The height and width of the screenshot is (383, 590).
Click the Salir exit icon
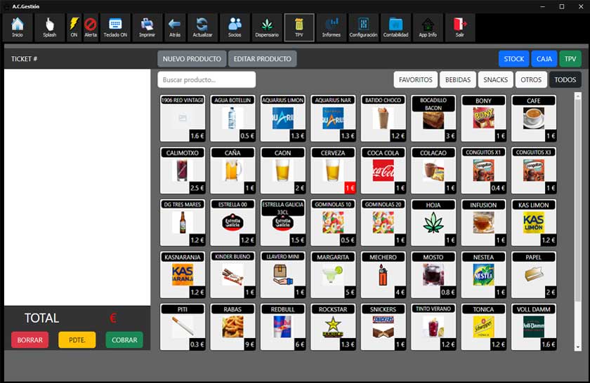click(459, 27)
